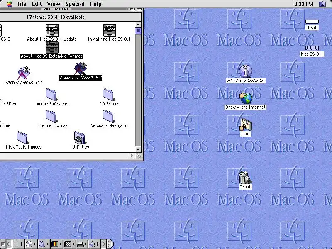Viewport: 332px width, 249px height.
Task: Select the Adobe Software folder
Action: [51, 97]
